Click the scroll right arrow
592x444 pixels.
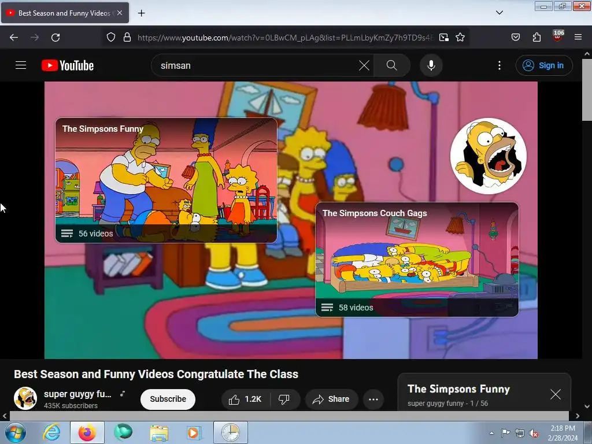pos(578,416)
